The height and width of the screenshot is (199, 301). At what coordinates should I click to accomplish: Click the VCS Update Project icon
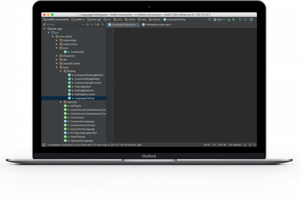(x=240, y=20)
